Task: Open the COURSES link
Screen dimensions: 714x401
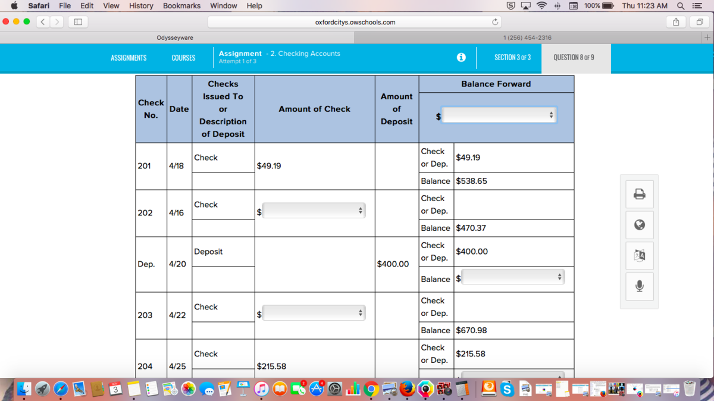Action: [183, 58]
